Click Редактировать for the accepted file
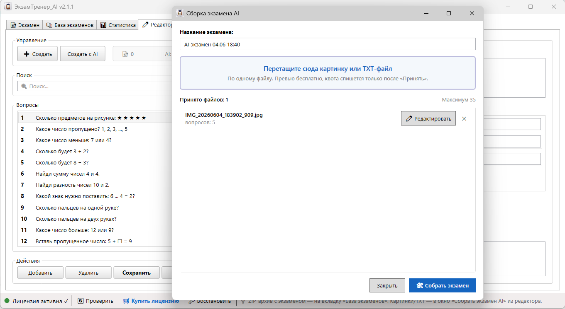The height and width of the screenshot is (309, 565). tap(428, 118)
